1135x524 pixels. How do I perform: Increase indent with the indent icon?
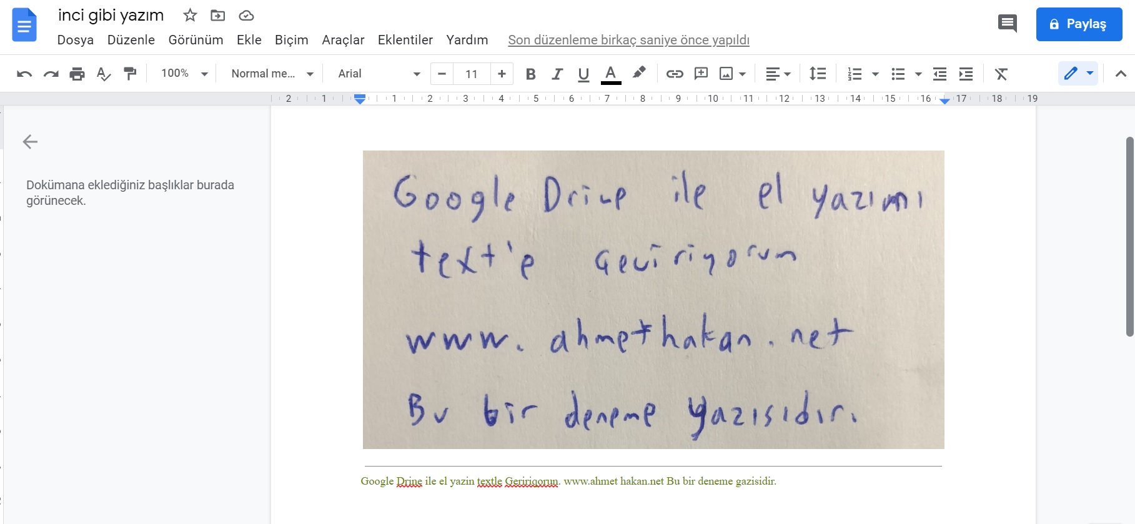(966, 74)
